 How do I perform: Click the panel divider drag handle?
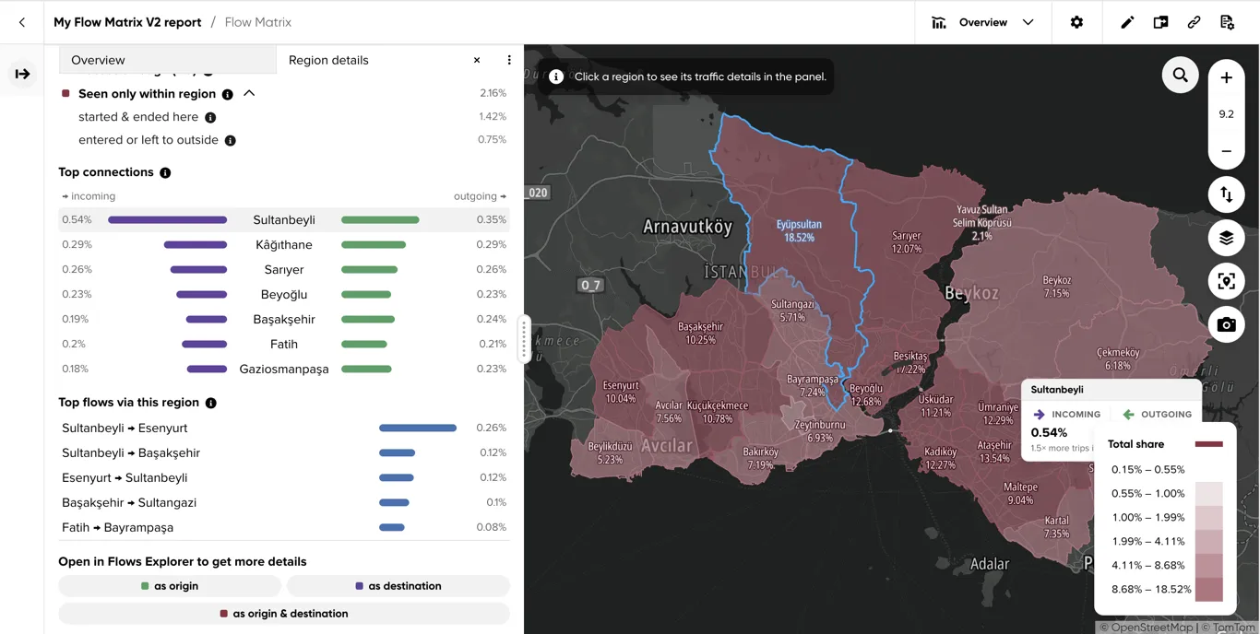coord(524,338)
